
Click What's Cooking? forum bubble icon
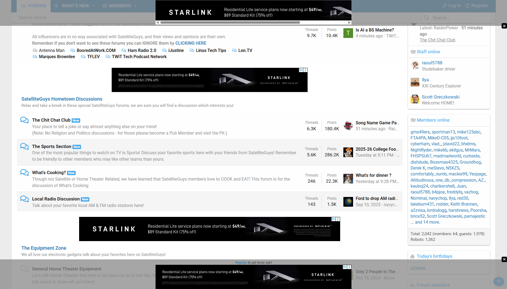tap(24, 172)
